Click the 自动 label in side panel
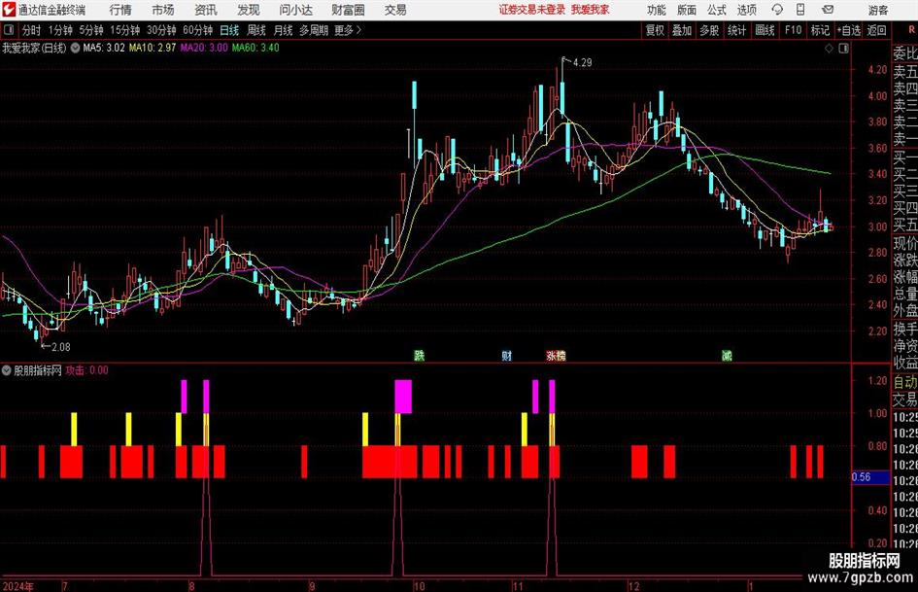Image resolution: width=918 pixels, height=592 pixels. [x=905, y=382]
